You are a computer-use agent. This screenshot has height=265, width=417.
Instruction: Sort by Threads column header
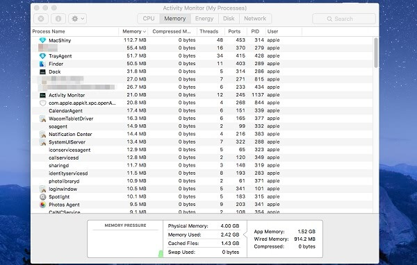pyautogui.click(x=211, y=31)
